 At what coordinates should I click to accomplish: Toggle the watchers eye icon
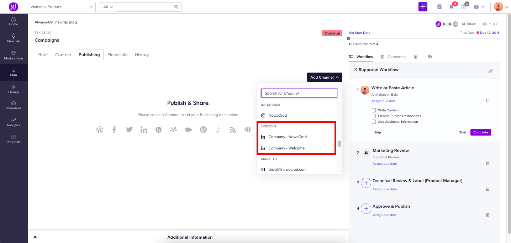click(485, 24)
